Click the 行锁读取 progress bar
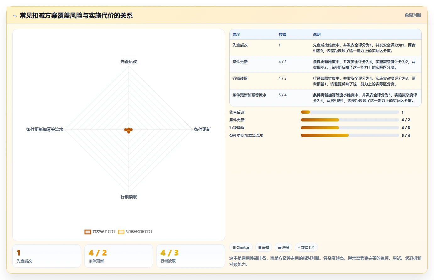This screenshot has width=434, height=280. pyautogui.click(x=350, y=128)
